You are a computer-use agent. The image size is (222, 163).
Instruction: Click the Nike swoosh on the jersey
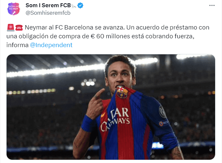coord(103,115)
